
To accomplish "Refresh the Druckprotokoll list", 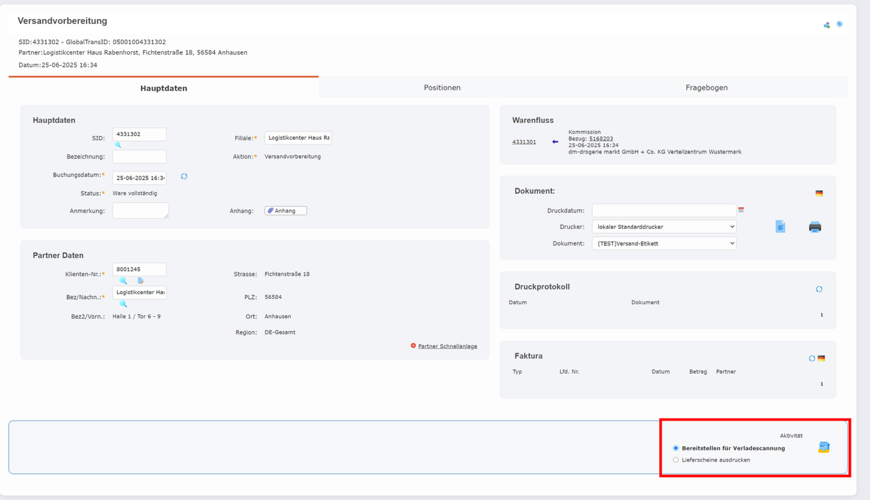I will point(819,289).
